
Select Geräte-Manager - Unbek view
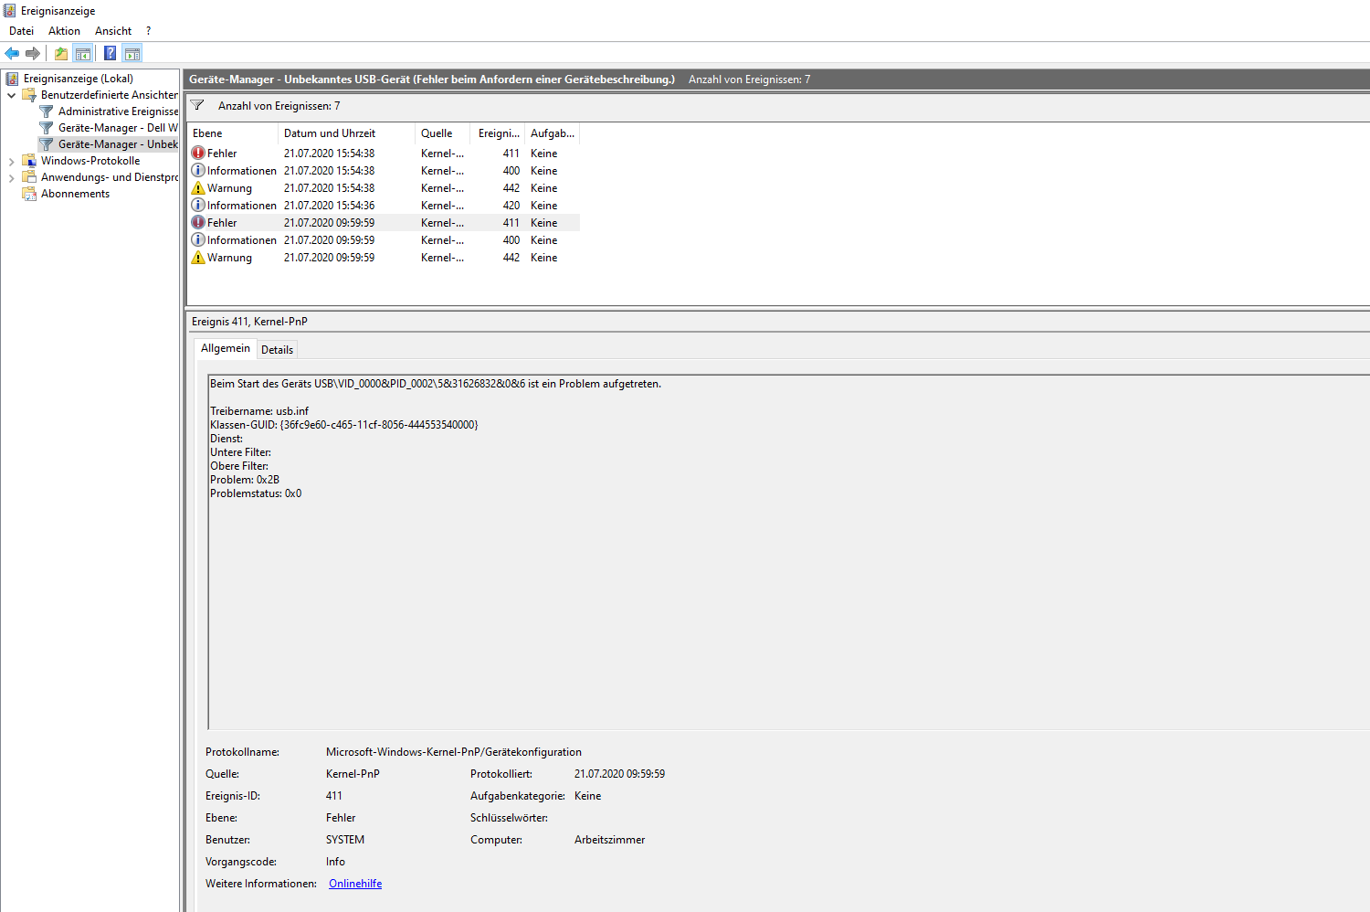point(118,144)
